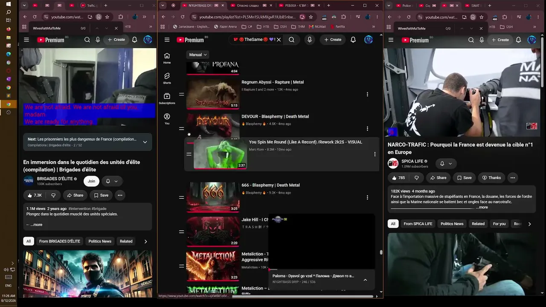Open more actions for the BRIGADES D'ÉLITE video
Image resolution: width=546 pixels, height=307 pixels.
tap(120, 195)
